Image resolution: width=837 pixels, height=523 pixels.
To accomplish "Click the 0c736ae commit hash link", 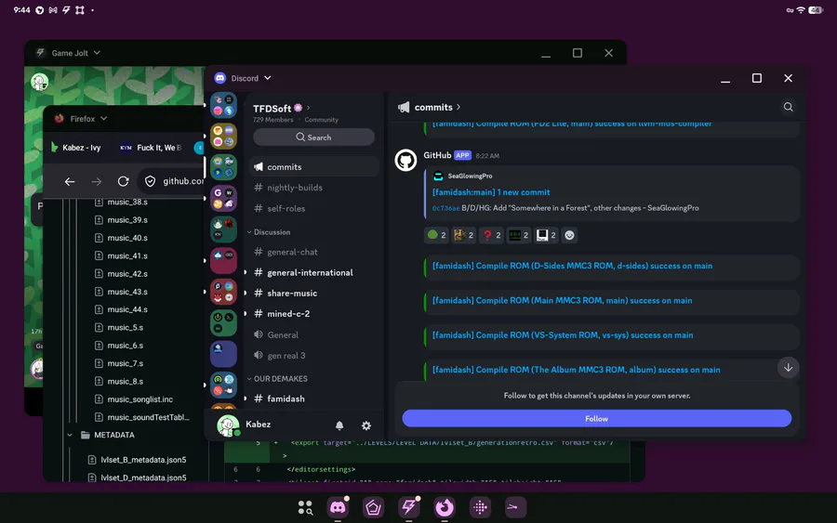I will pos(445,208).
